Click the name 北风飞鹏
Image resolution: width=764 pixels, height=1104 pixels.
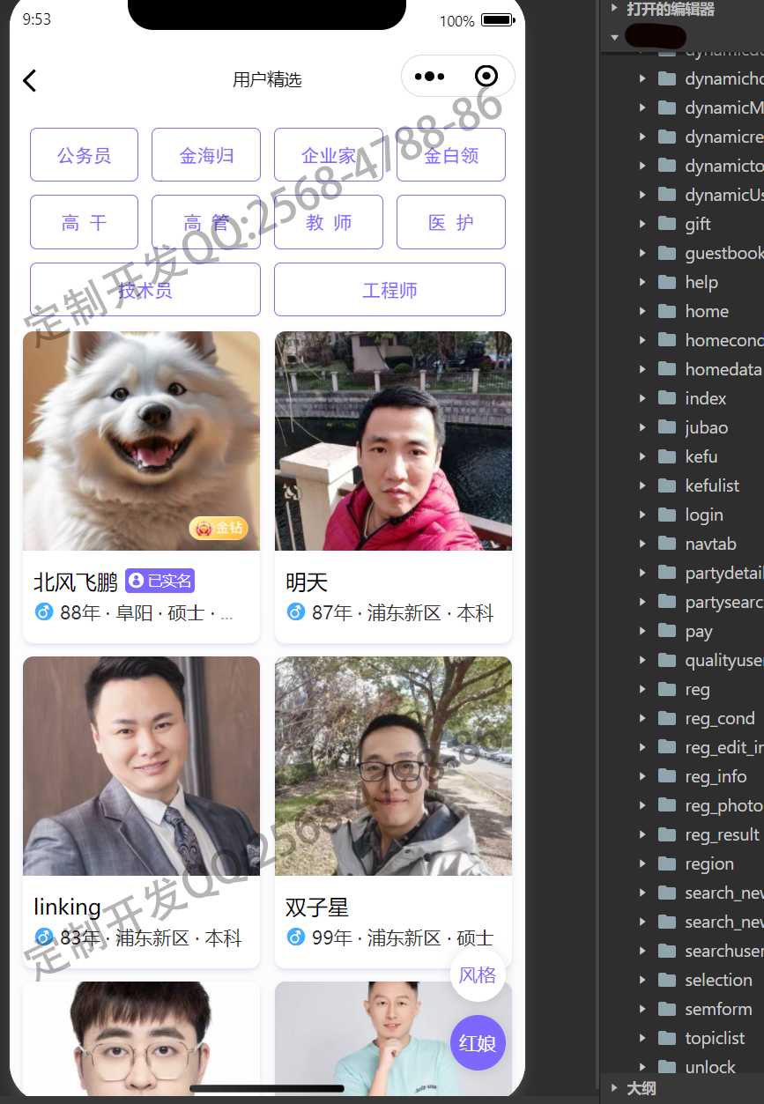pyautogui.click(x=76, y=582)
